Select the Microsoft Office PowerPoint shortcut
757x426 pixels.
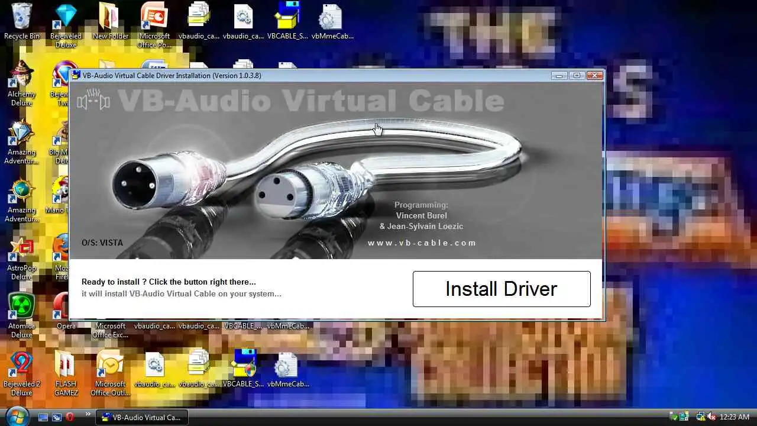click(154, 25)
